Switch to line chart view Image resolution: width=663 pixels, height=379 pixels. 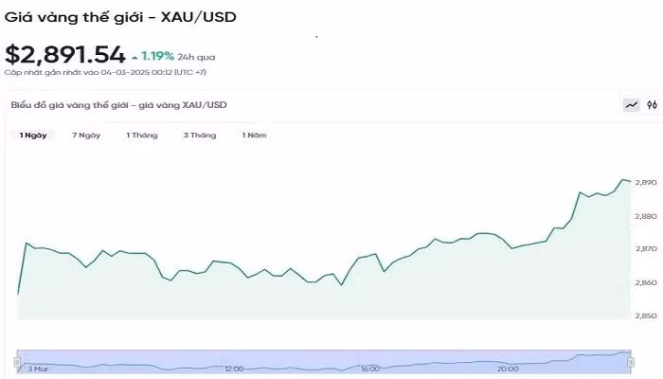pos(631,105)
